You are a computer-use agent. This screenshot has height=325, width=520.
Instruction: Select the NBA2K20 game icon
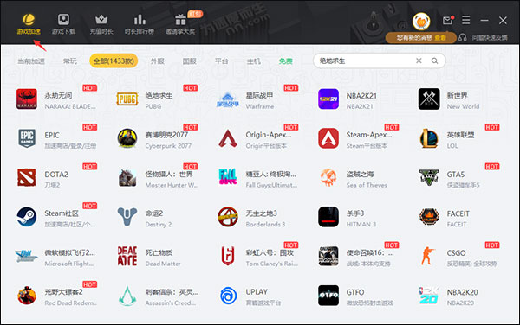tap(429, 296)
